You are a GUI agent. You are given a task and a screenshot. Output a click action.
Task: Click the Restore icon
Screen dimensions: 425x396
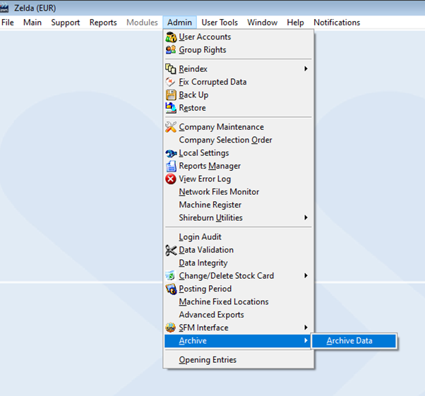pos(171,108)
